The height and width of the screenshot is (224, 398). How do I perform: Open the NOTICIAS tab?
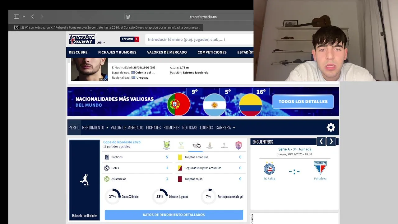coord(190,128)
